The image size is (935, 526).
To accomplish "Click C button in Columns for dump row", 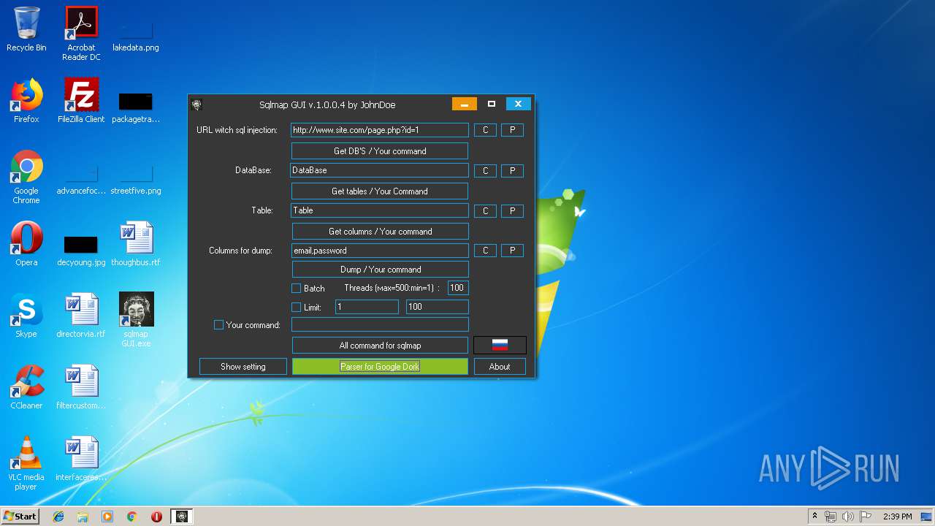I will tap(486, 251).
